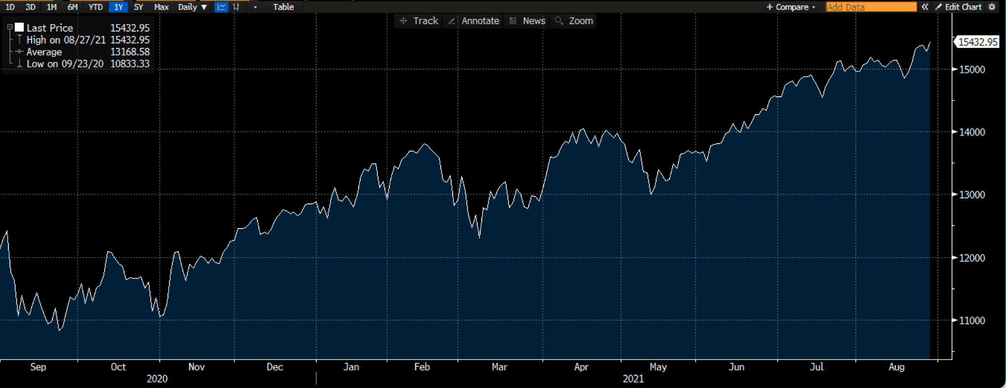This screenshot has width=1006, height=388.
Task: Click the 2020 year label
Action: pyautogui.click(x=157, y=379)
